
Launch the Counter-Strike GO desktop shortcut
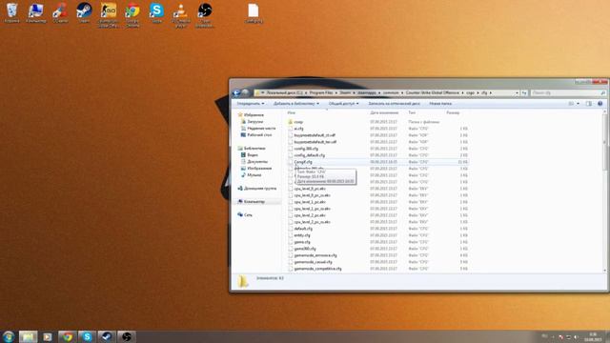click(108, 15)
